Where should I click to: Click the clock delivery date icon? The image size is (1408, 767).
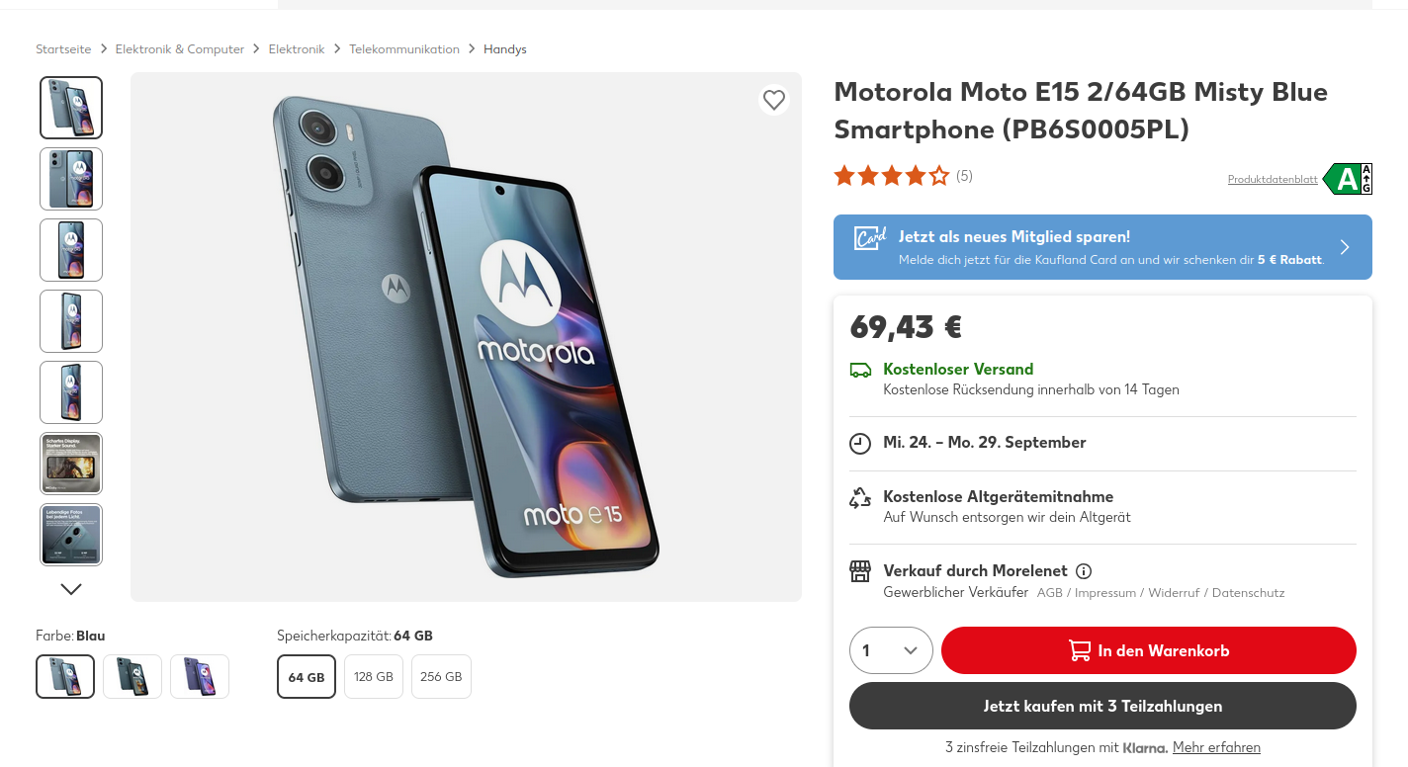tap(860, 444)
